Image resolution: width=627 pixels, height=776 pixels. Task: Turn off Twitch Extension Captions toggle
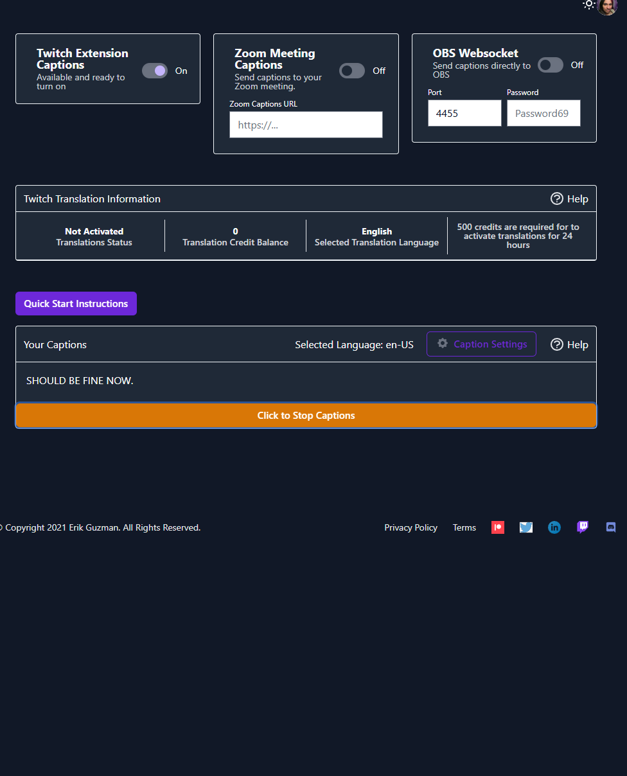point(155,71)
